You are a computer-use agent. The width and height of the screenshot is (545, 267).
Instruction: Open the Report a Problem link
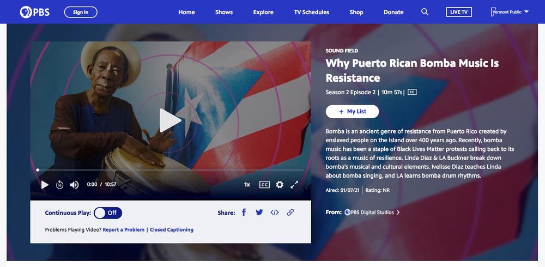[123, 230]
